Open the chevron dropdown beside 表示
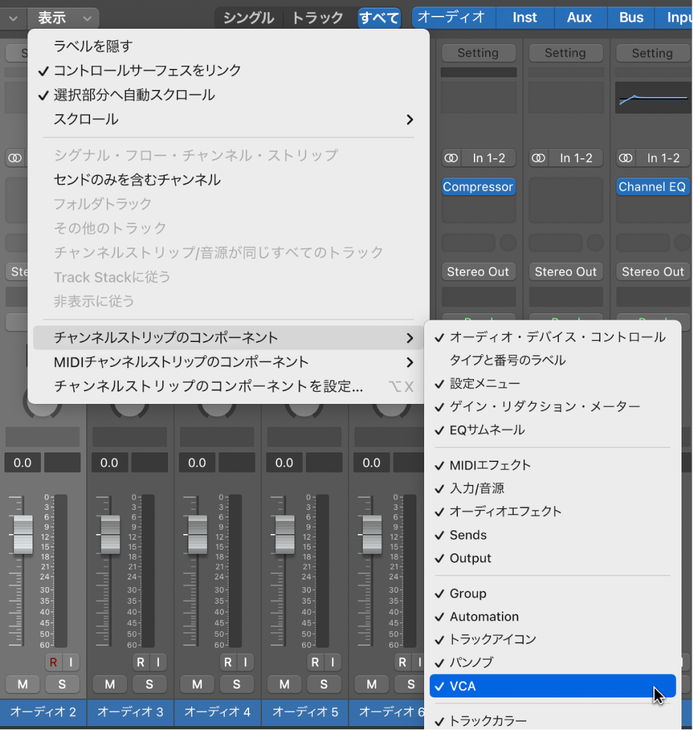The image size is (693, 730). (87, 18)
